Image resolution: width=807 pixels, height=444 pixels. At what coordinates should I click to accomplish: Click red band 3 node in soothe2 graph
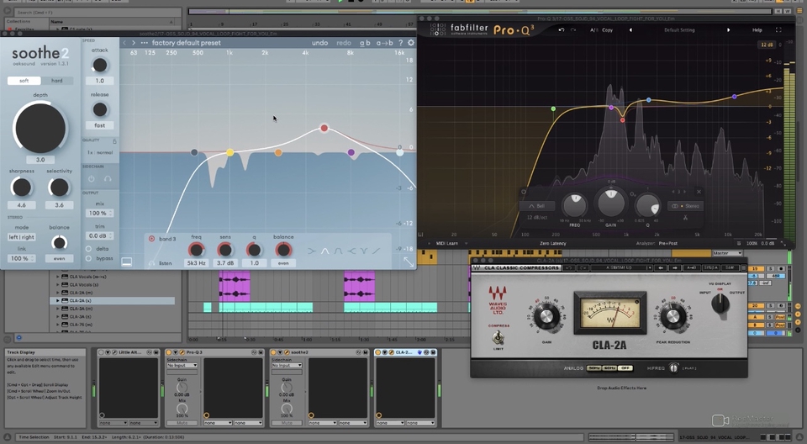[324, 128]
